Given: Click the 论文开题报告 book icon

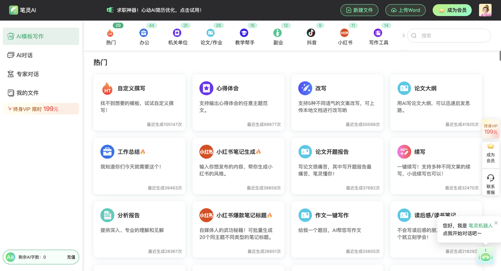Looking at the screenshot, I should point(305,152).
